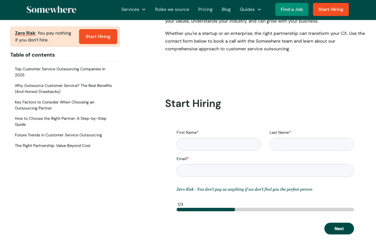This screenshot has height=241, width=376.
Task: Open the Guides dropdown chevron
Action: 259,10
